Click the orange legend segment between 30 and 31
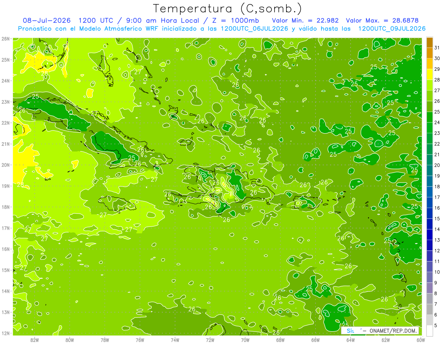 (x=429, y=53)
